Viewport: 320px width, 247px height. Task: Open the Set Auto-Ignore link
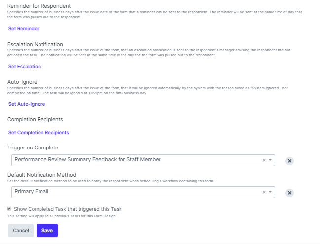[x=27, y=104]
